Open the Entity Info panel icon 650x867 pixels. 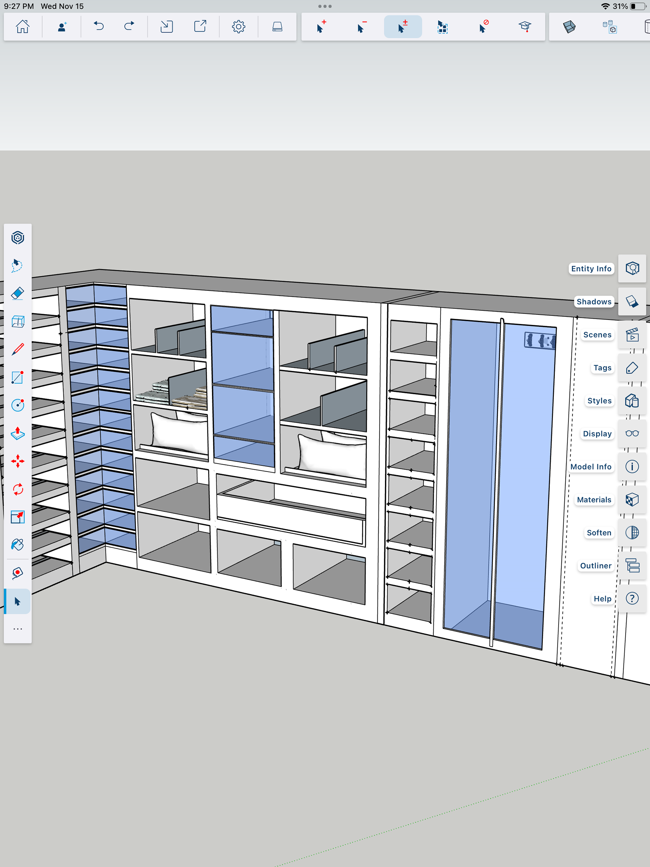point(632,268)
